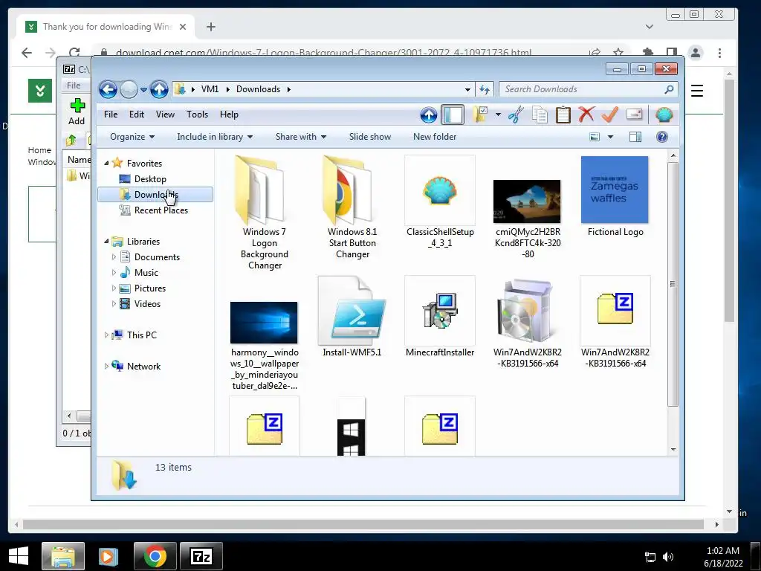
Task: Click the explorer Forward arrow button
Action: pos(129,89)
